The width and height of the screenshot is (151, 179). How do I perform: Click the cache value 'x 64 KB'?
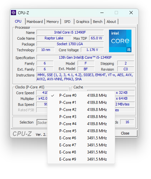(122, 98)
